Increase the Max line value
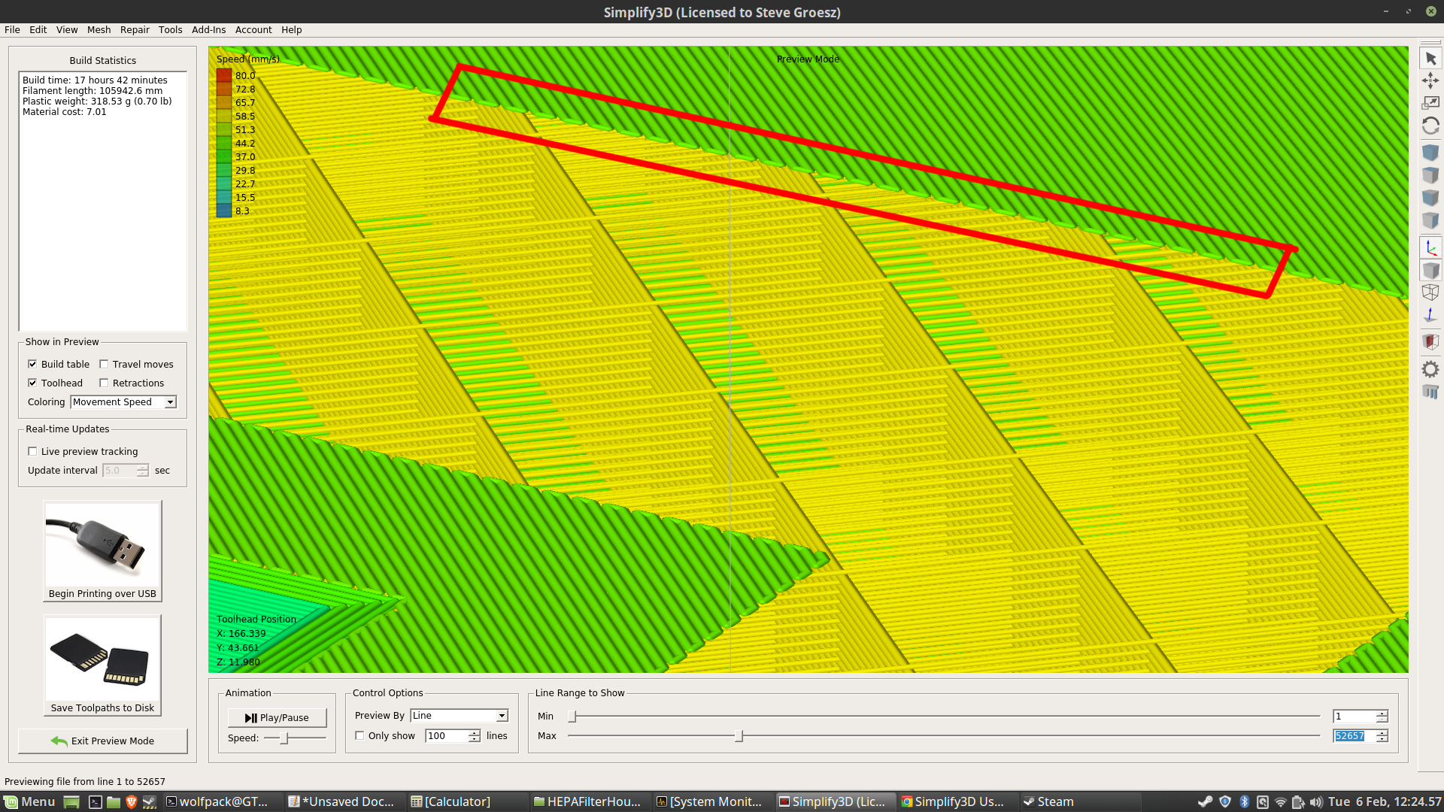1444x812 pixels. [x=1382, y=732]
